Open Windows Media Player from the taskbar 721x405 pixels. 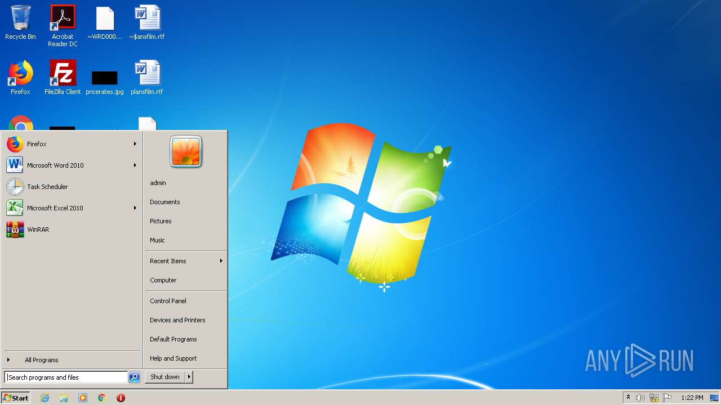tap(83, 398)
